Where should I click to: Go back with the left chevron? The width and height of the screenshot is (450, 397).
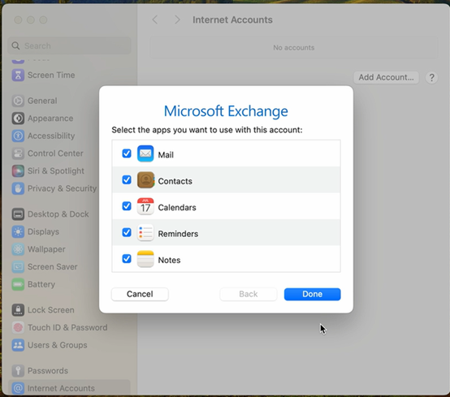coord(155,19)
